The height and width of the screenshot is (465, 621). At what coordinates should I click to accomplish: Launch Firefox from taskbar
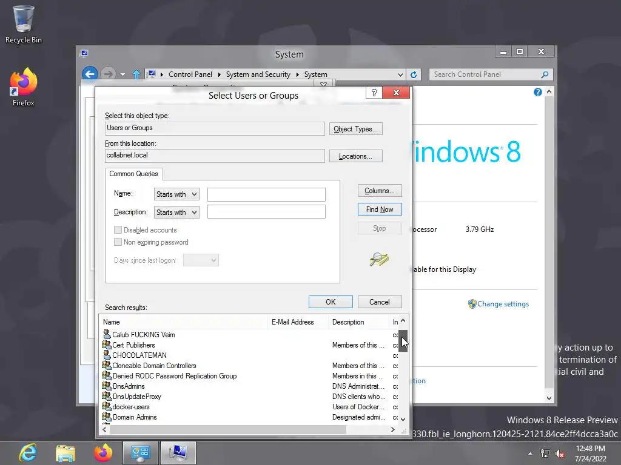pyautogui.click(x=103, y=453)
